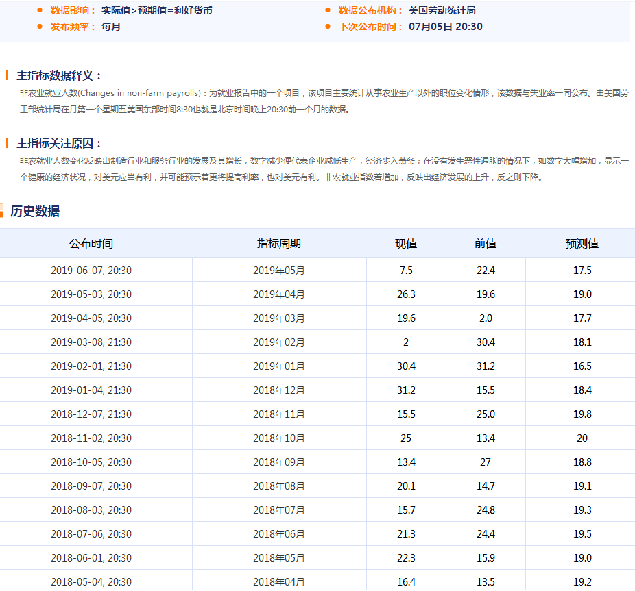The height and width of the screenshot is (591, 635).
Task: Click forecast value 18.1 for 2019年02月
Action: (x=582, y=342)
